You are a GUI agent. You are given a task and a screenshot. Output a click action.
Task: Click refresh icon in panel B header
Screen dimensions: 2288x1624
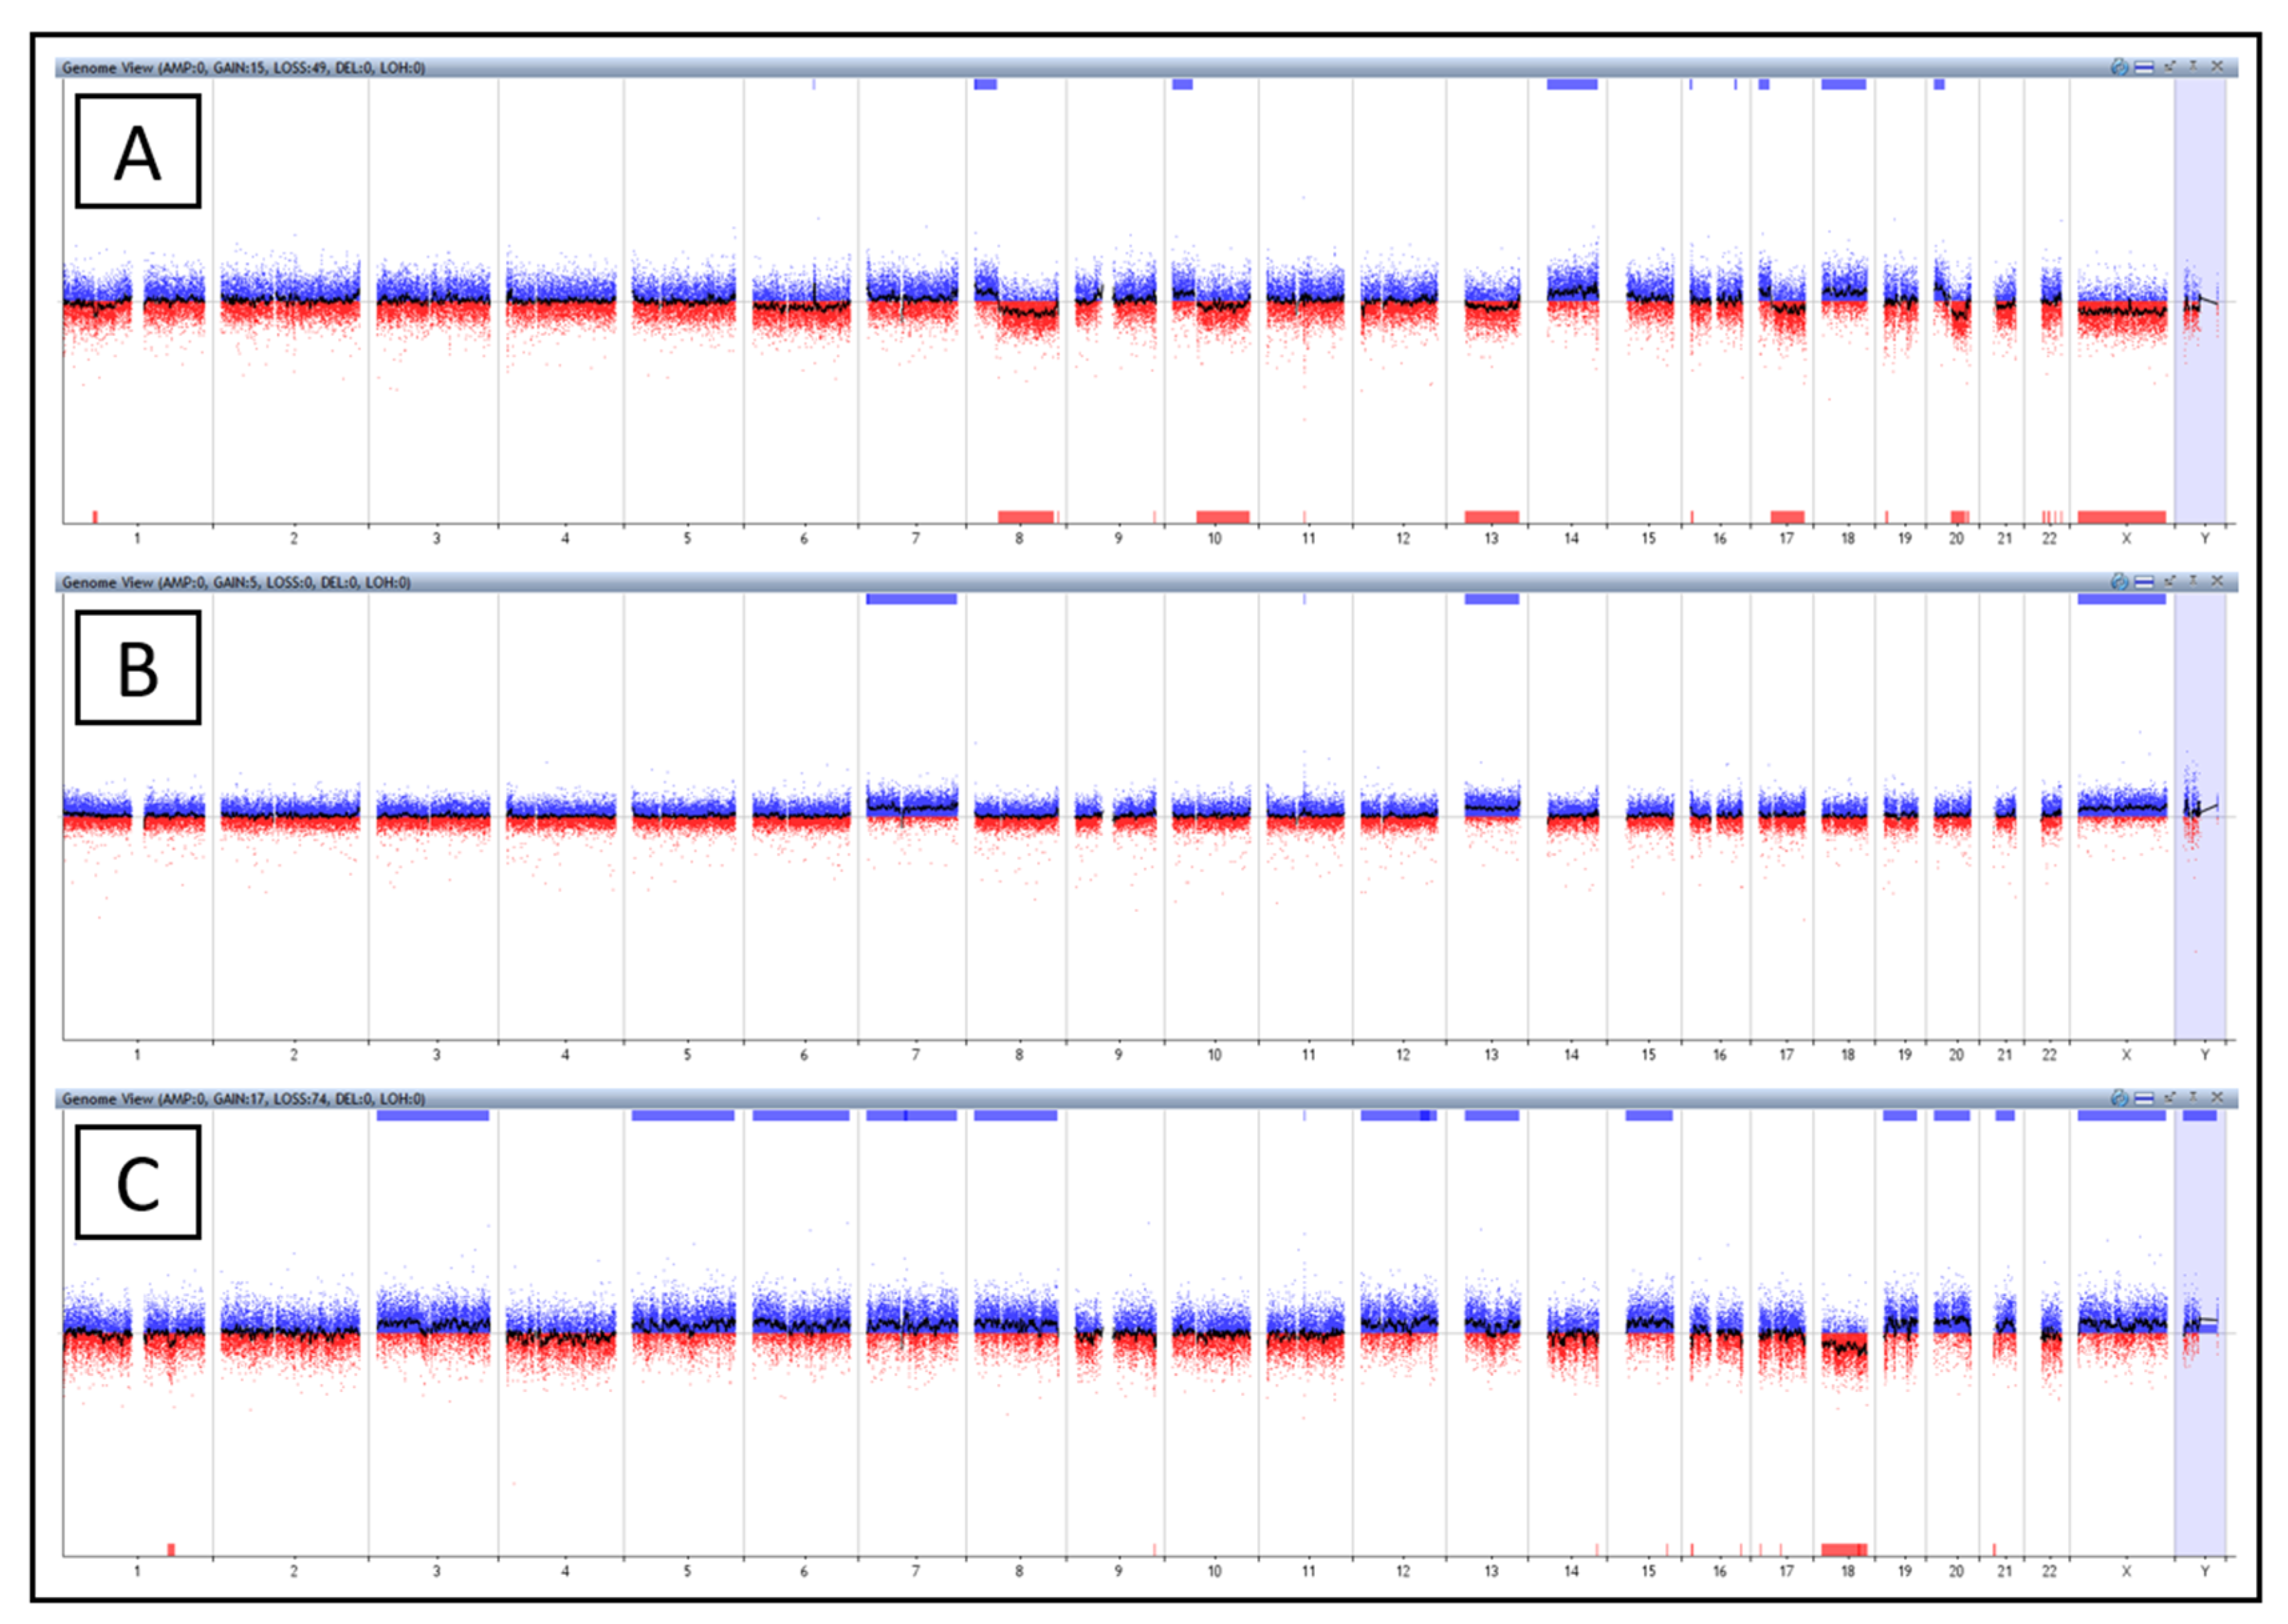pos(2119,581)
